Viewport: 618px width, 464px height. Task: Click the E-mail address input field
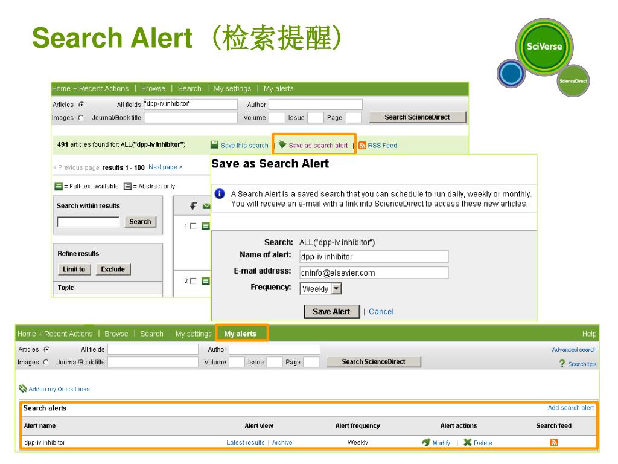[x=374, y=272]
